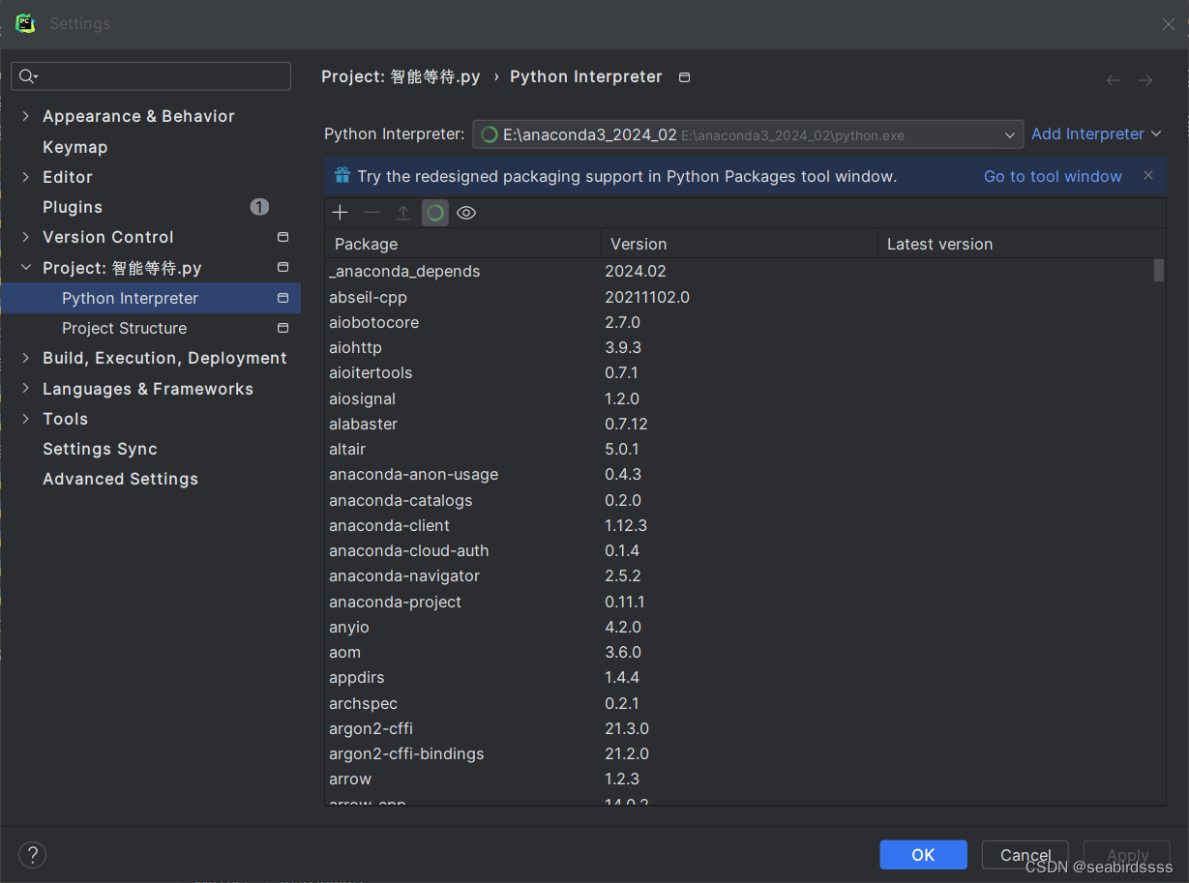
Task: Open Advanced Settings page
Action: (x=120, y=479)
